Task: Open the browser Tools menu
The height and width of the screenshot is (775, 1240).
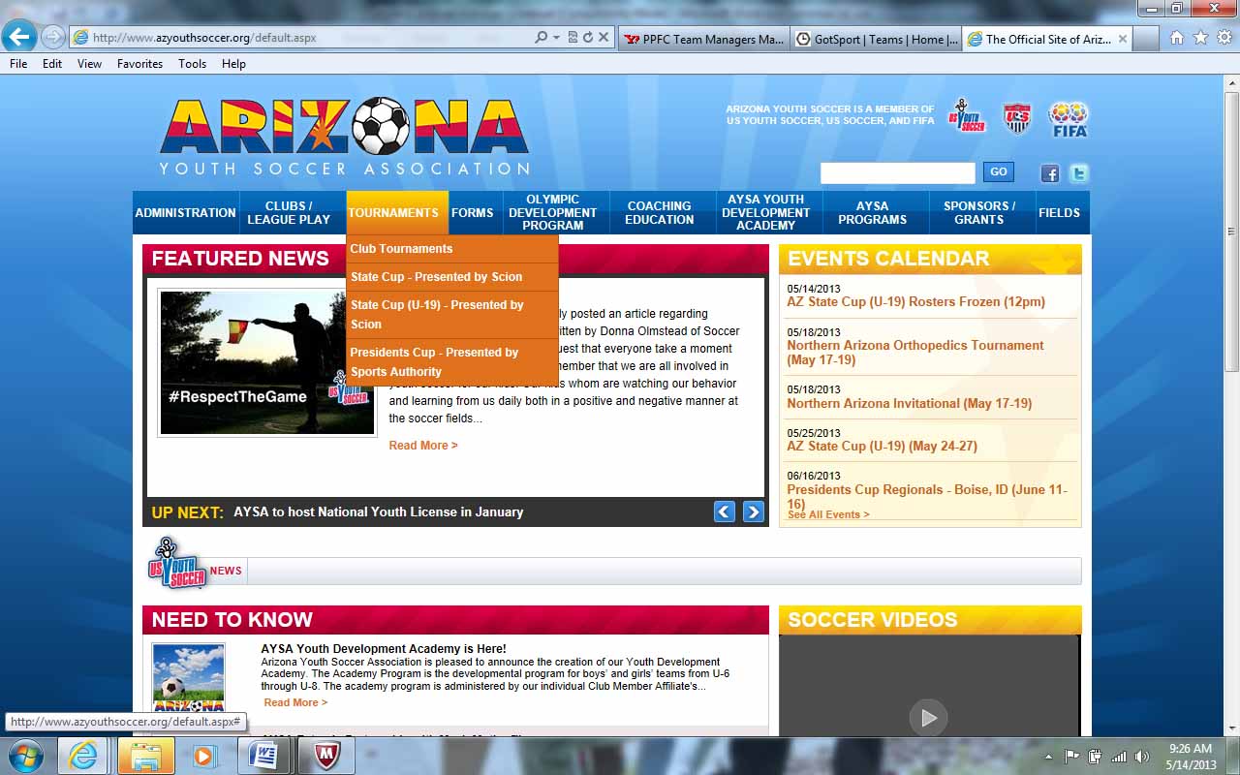Action: pyautogui.click(x=192, y=63)
